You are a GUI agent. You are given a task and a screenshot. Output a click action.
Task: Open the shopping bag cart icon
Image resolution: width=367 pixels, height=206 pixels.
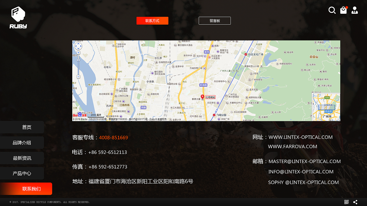(343, 10)
